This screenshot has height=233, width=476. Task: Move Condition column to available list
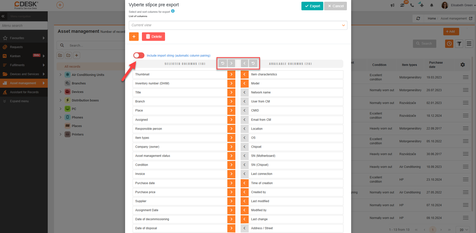point(231,165)
